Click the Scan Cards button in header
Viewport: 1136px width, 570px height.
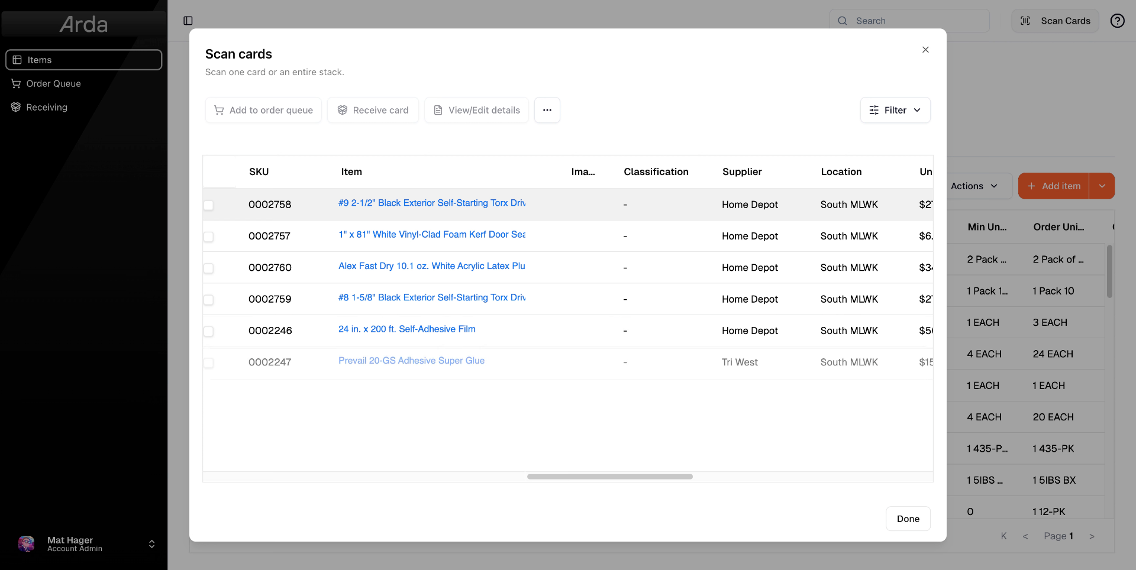pos(1055,21)
